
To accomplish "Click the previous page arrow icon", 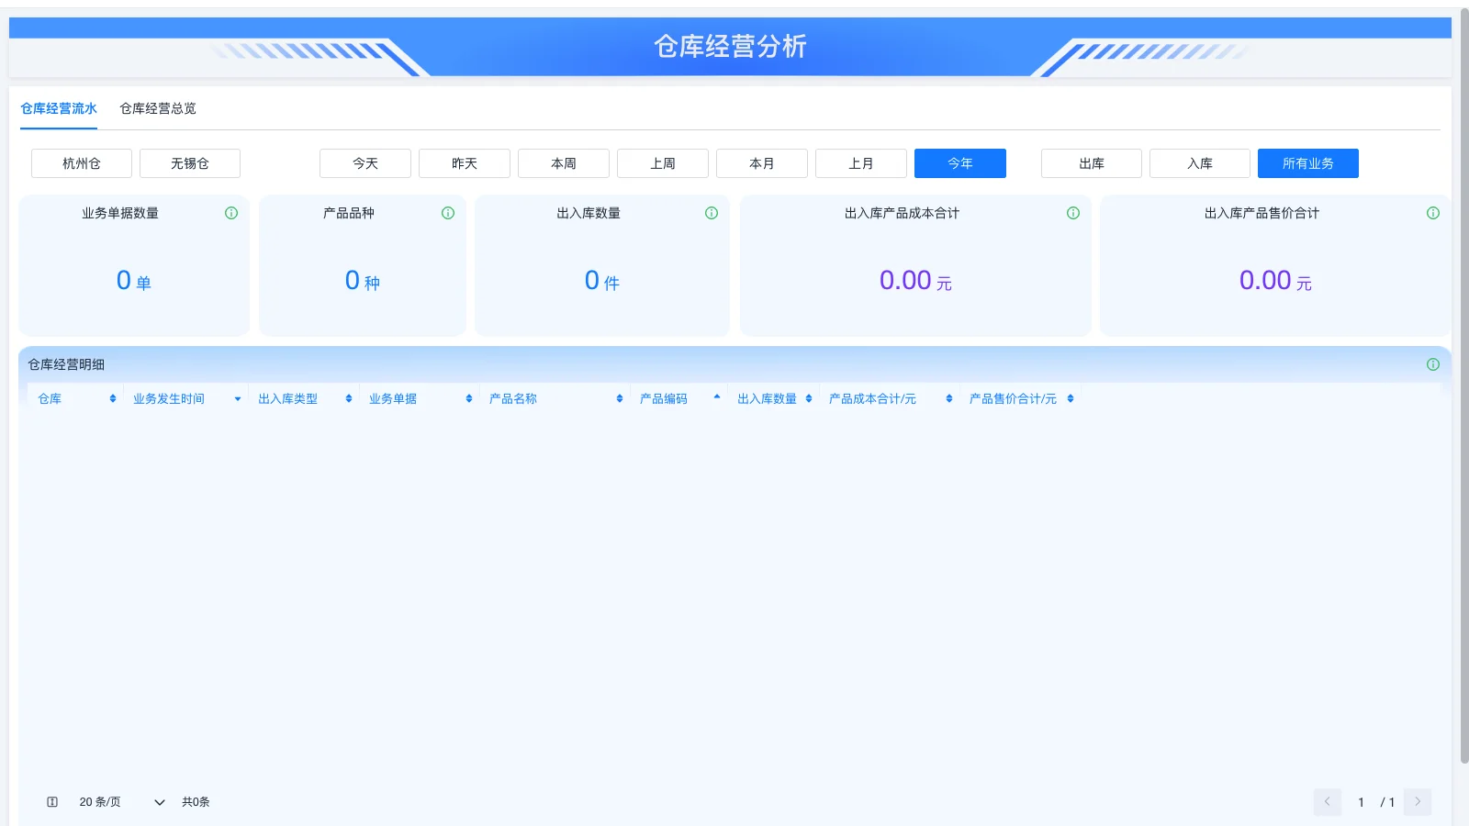I will pos(1327,801).
